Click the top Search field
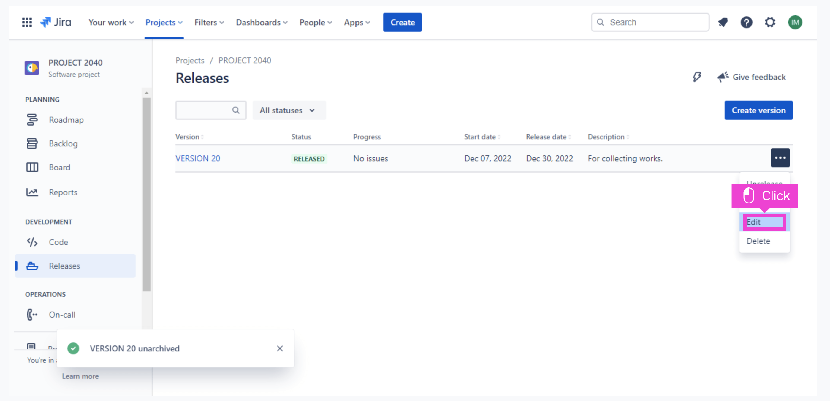Screen dimensions: 830x401 (x=650, y=22)
